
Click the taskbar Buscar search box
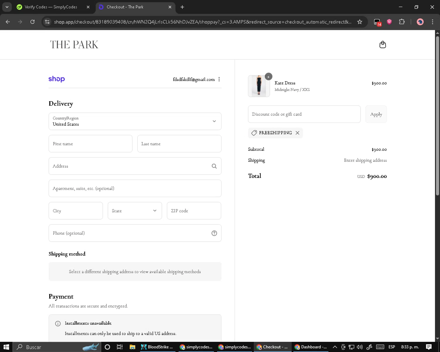(x=57, y=347)
